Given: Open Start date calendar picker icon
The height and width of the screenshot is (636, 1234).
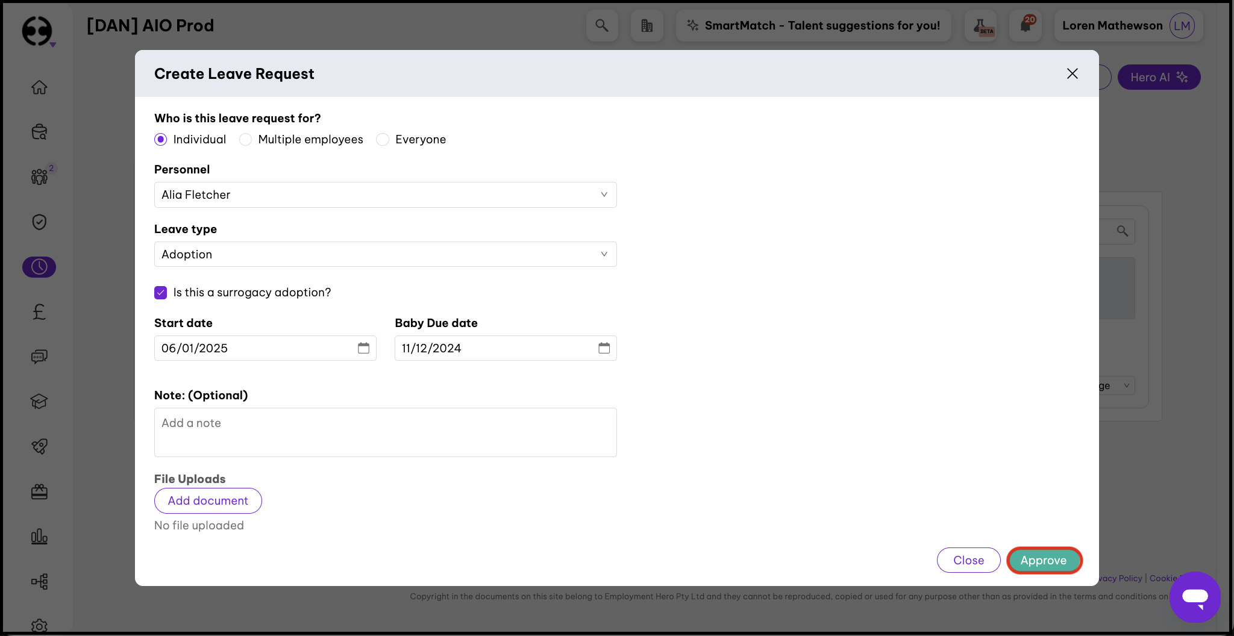Looking at the screenshot, I should coord(363,348).
